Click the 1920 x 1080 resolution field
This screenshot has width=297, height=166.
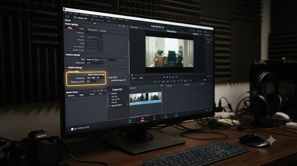pos(91,78)
